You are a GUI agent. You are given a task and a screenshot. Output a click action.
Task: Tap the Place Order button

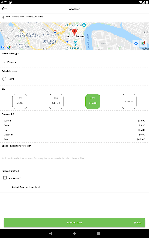tap(74, 223)
